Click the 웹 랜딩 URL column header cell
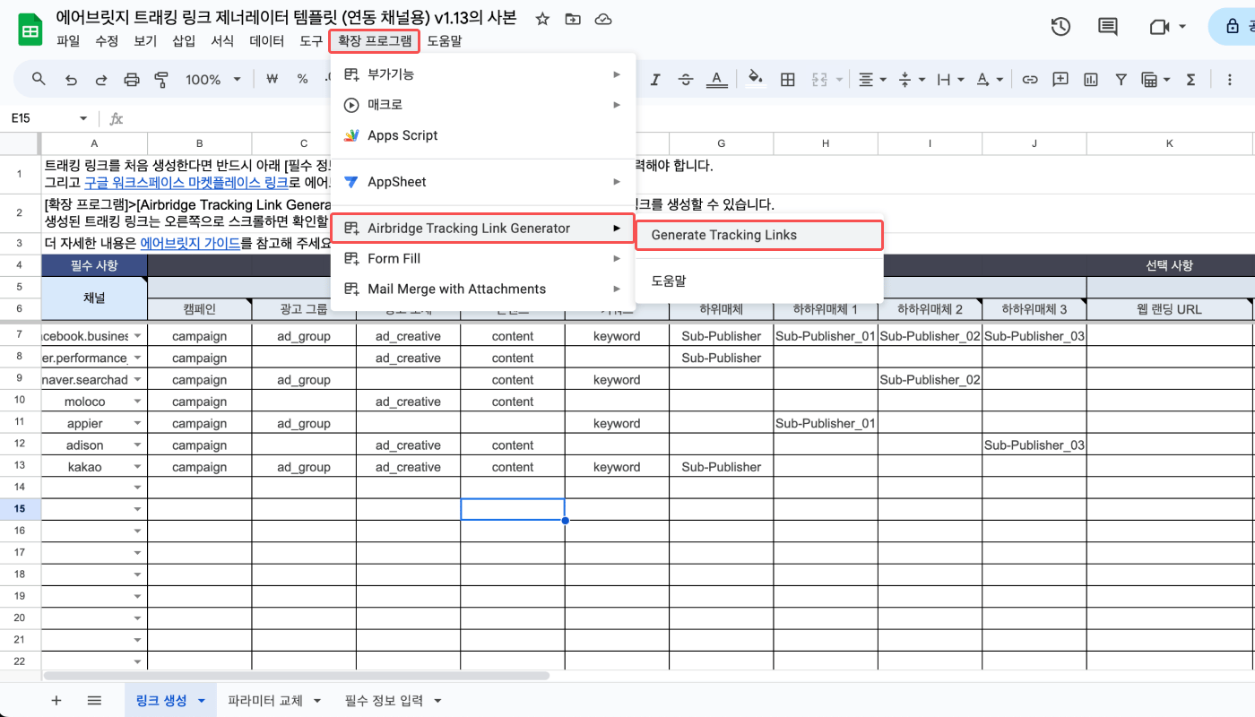1255x717 pixels. click(1170, 309)
